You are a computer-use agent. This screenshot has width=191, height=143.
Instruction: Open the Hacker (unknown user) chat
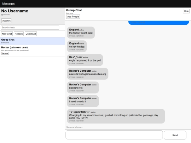(x=33, y=51)
